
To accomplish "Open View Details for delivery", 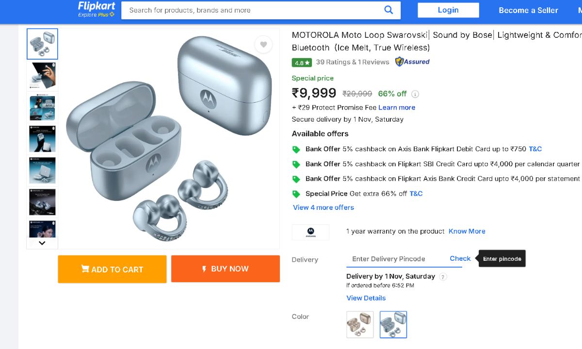I will coord(366,298).
